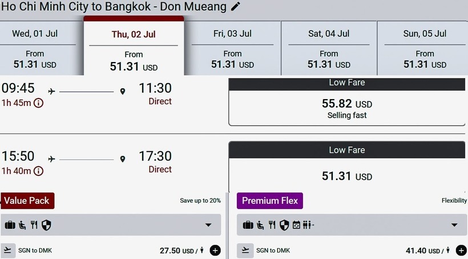Viewport: 468px width, 259px height.
Task: Select the Sat, 04 Jul date tab
Action: (x=329, y=48)
